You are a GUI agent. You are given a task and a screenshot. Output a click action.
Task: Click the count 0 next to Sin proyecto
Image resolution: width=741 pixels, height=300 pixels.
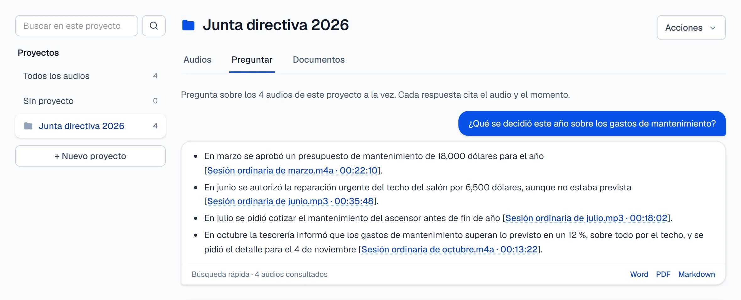pos(155,101)
